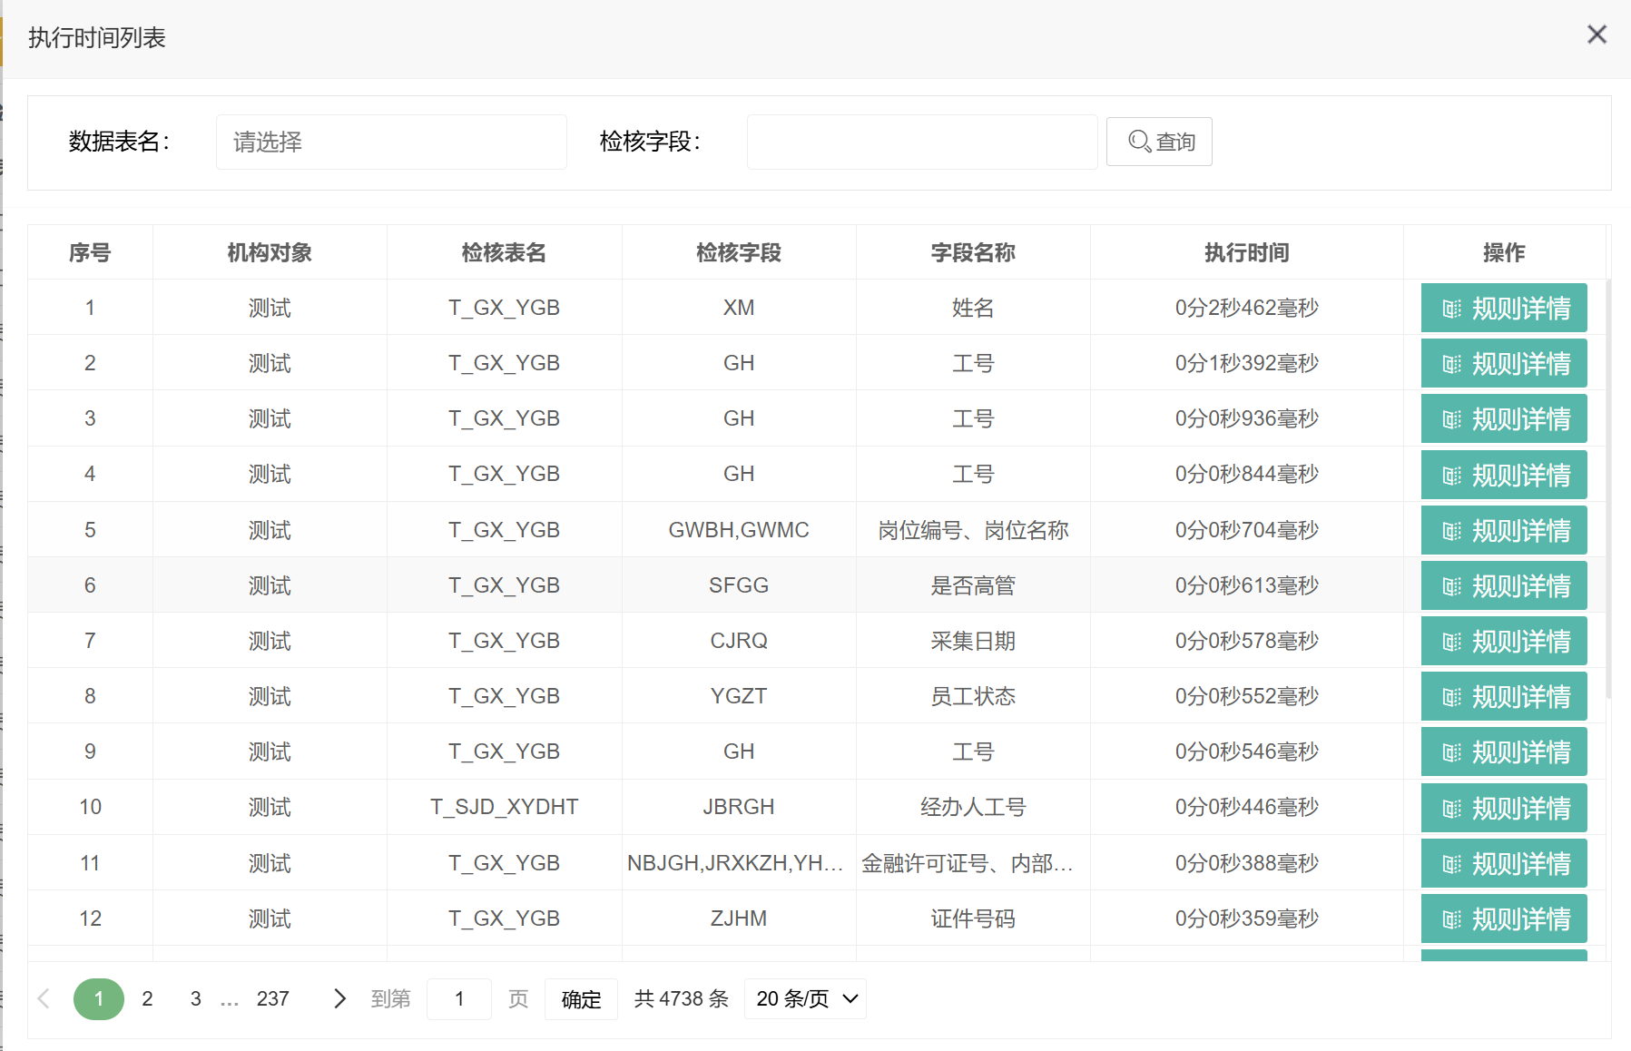Go to previous page arrow
1631x1051 pixels.
[x=44, y=999]
